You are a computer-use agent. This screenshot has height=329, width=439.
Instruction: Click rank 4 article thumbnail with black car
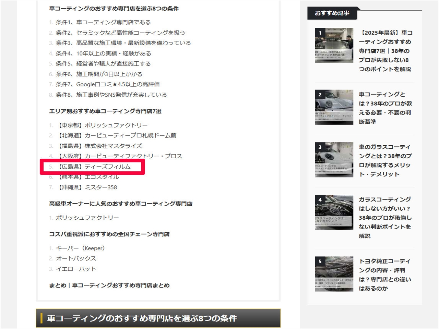[334, 212]
